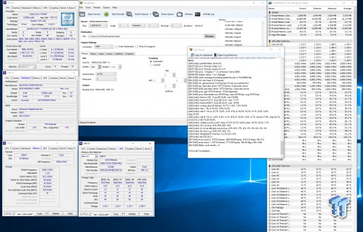Screen dimensions: 363x232
Task: Click the Intel Core i7 logo in CPU-Z
Action: click(x=67, y=19)
